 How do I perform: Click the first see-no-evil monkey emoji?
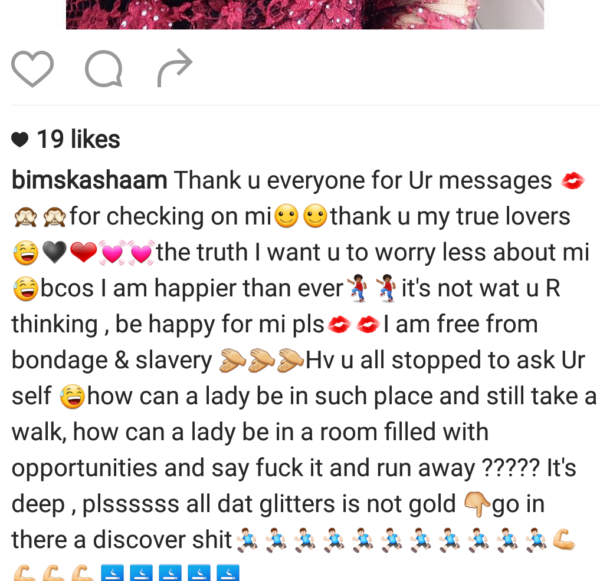(26, 217)
